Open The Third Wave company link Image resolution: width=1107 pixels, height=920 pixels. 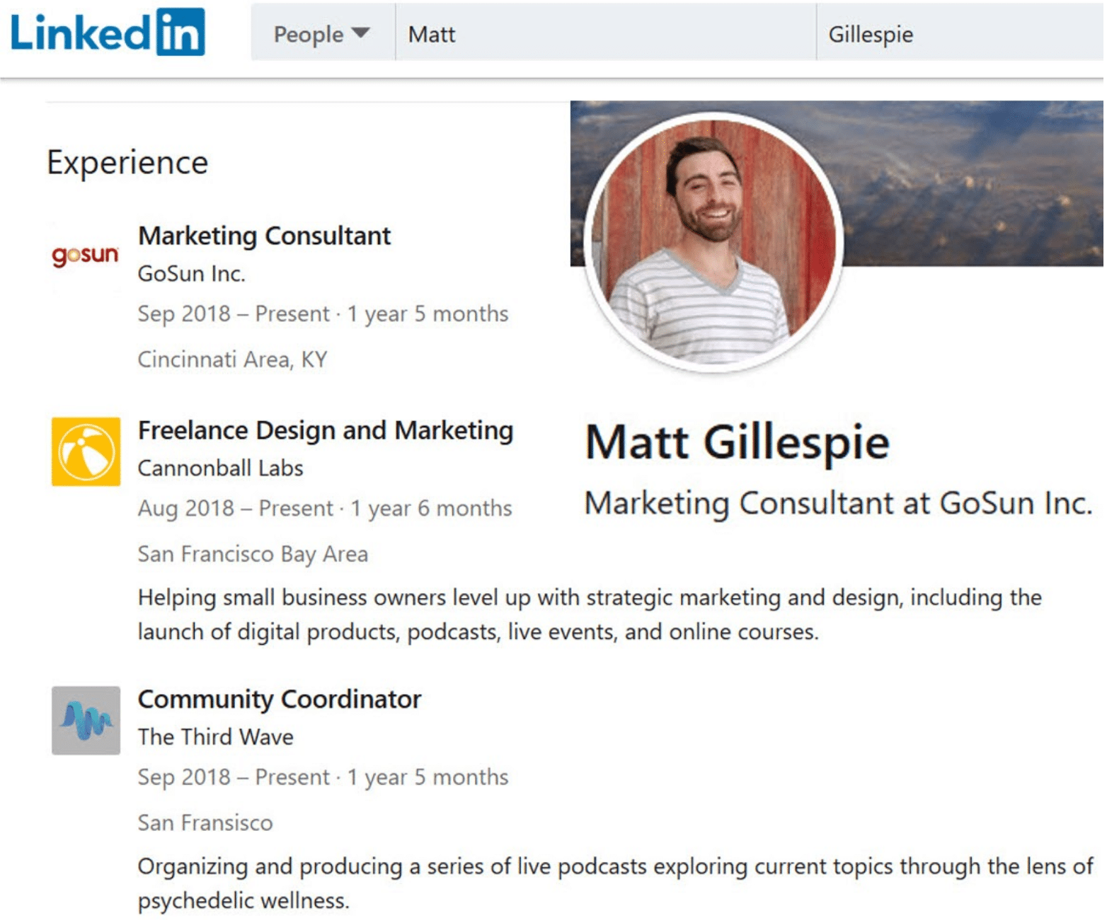(x=216, y=737)
